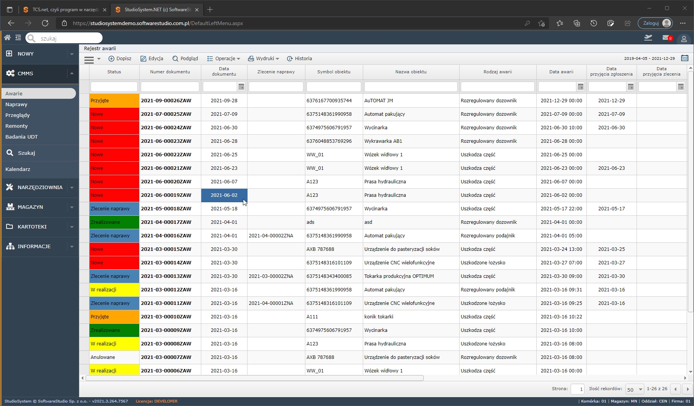Viewport: 694px width, 406px height.
Task: Open Kalendarz in side menu
Action: (x=18, y=169)
